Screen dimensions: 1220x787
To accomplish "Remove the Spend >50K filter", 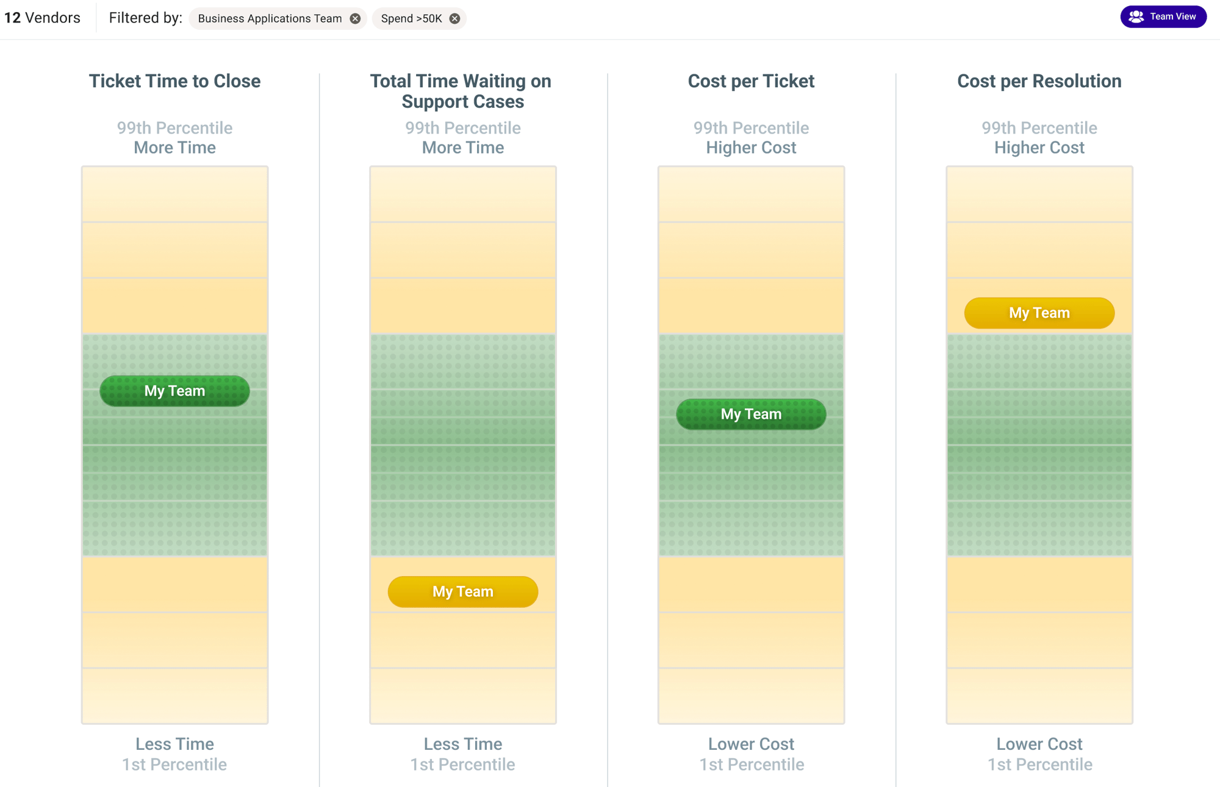I will [x=454, y=19].
